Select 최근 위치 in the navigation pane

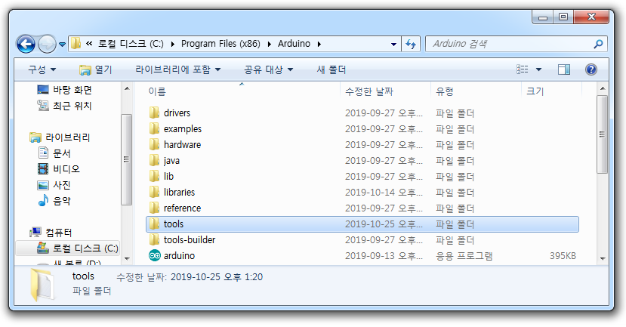pyautogui.click(x=65, y=106)
